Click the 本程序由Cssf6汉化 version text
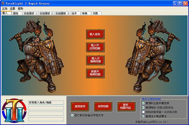The height and width of the screenshot is (125, 189). coord(151,122)
